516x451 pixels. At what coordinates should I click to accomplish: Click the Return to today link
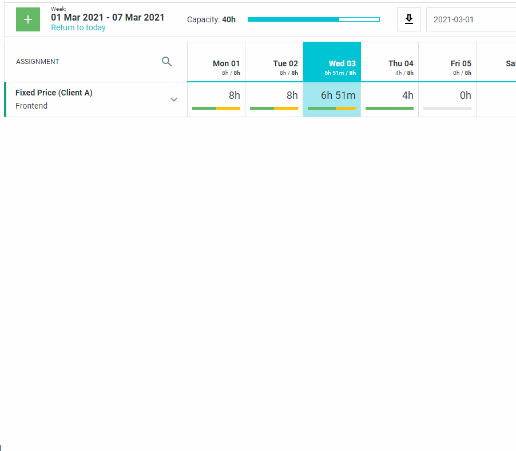coord(78,27)
